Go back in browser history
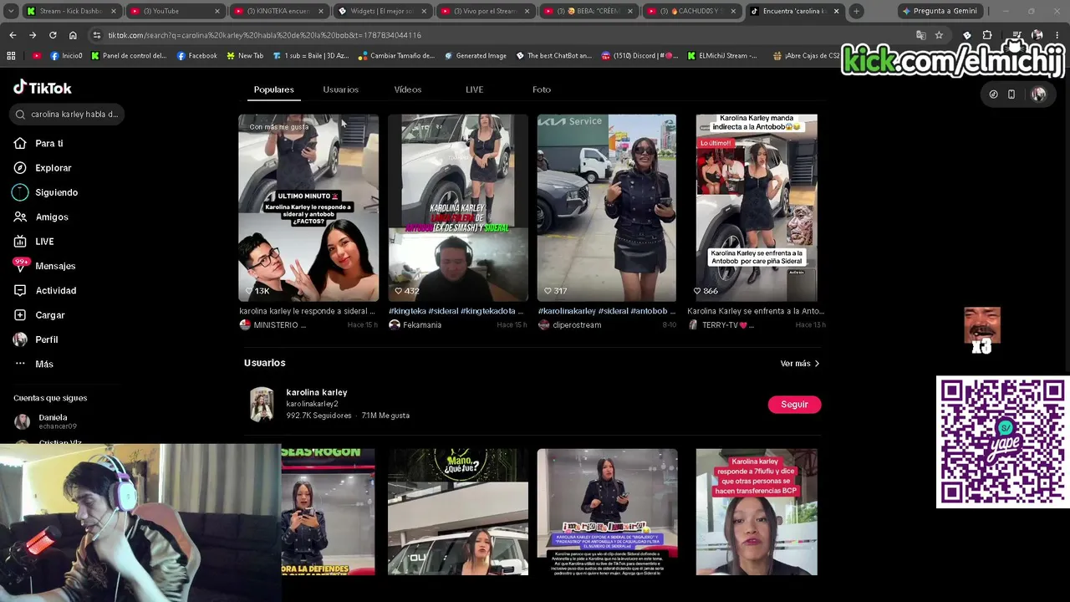Viewport: 1070px width, 602px height. pyautogui.click(x=13, y=35)
